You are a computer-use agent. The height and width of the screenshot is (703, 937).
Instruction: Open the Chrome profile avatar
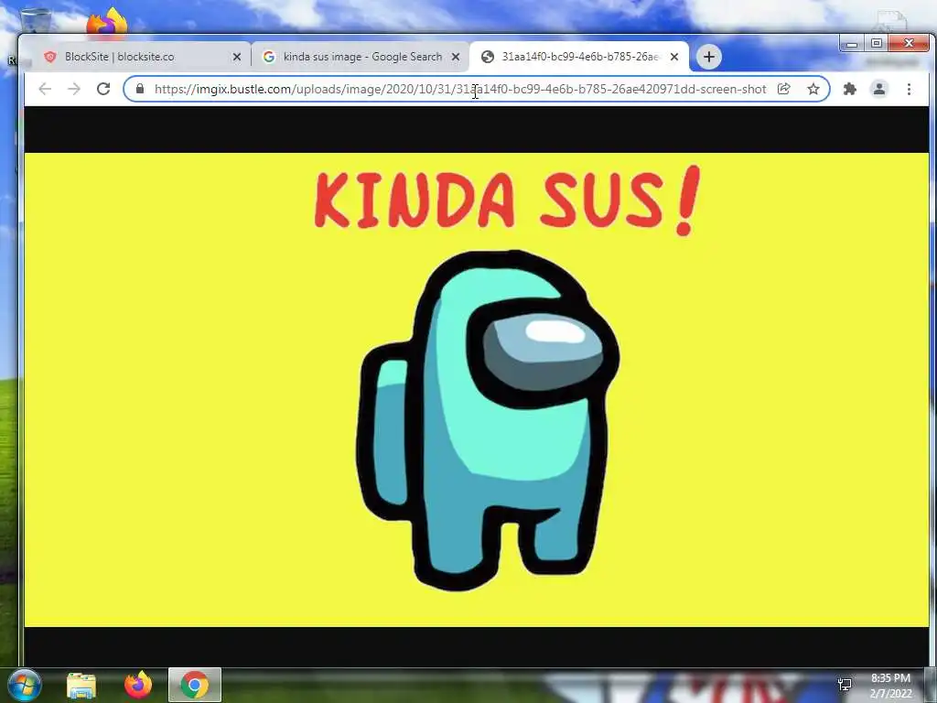point(879,89)
